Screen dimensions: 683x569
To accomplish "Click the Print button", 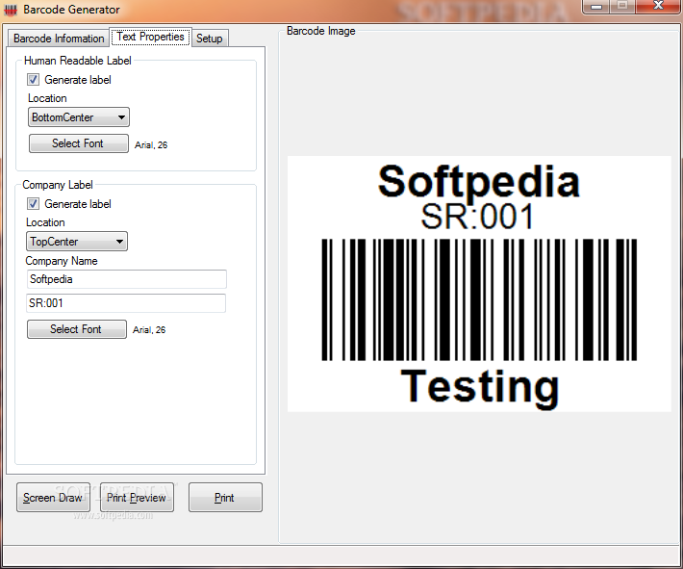I will click(x=225, y=498).
